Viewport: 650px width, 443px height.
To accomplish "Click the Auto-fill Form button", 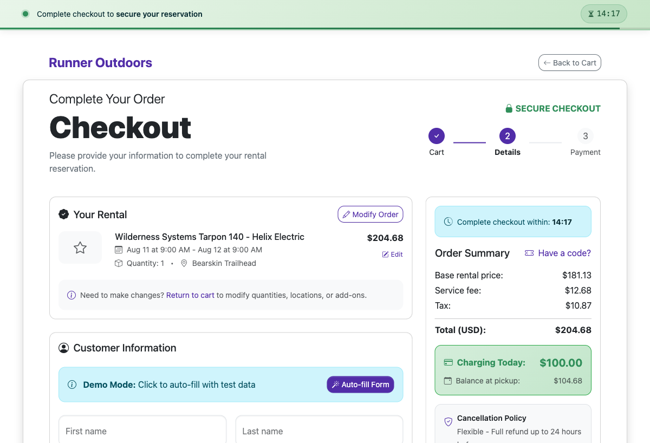I will click(360, 385).
